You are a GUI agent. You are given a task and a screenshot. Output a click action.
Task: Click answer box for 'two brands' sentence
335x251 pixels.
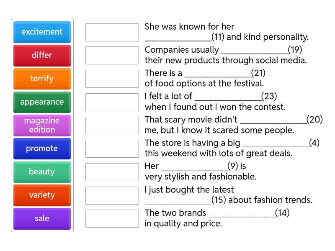(x=112, y=218)
